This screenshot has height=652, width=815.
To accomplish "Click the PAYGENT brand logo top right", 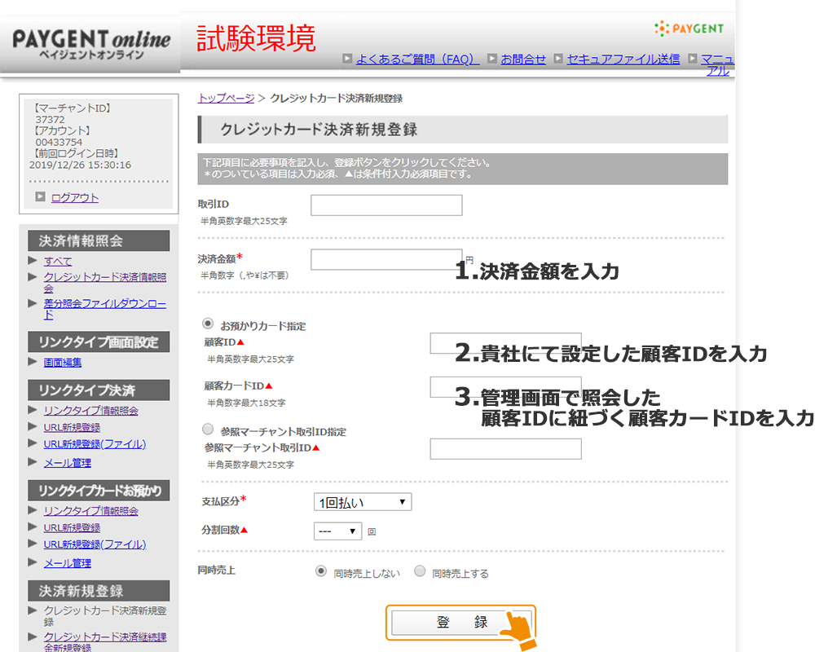I will [689, 28].
